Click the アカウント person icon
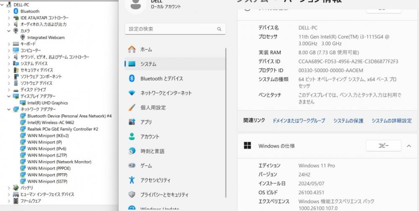The image size is (419, 211). 132,136
